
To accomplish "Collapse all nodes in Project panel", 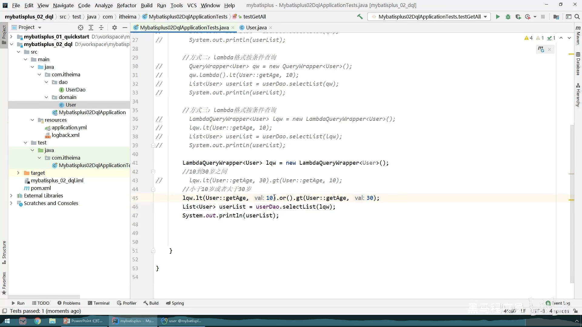I will (x=101, y=28).
